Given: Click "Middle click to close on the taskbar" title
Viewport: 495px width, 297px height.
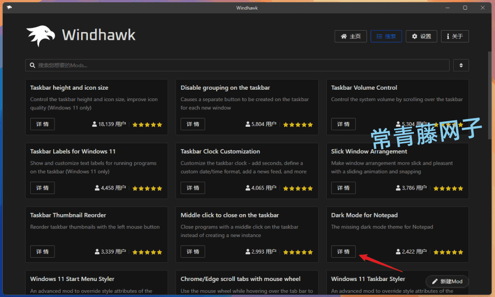Looking at the screenshot, I should 230,215.
